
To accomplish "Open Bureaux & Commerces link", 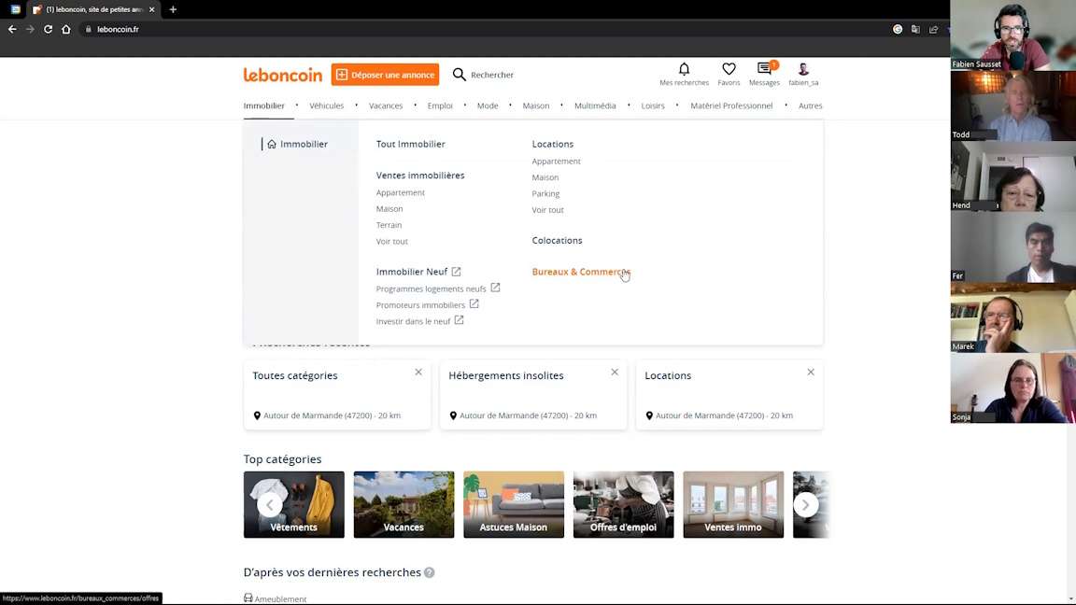I will click(x=581, y=272).
